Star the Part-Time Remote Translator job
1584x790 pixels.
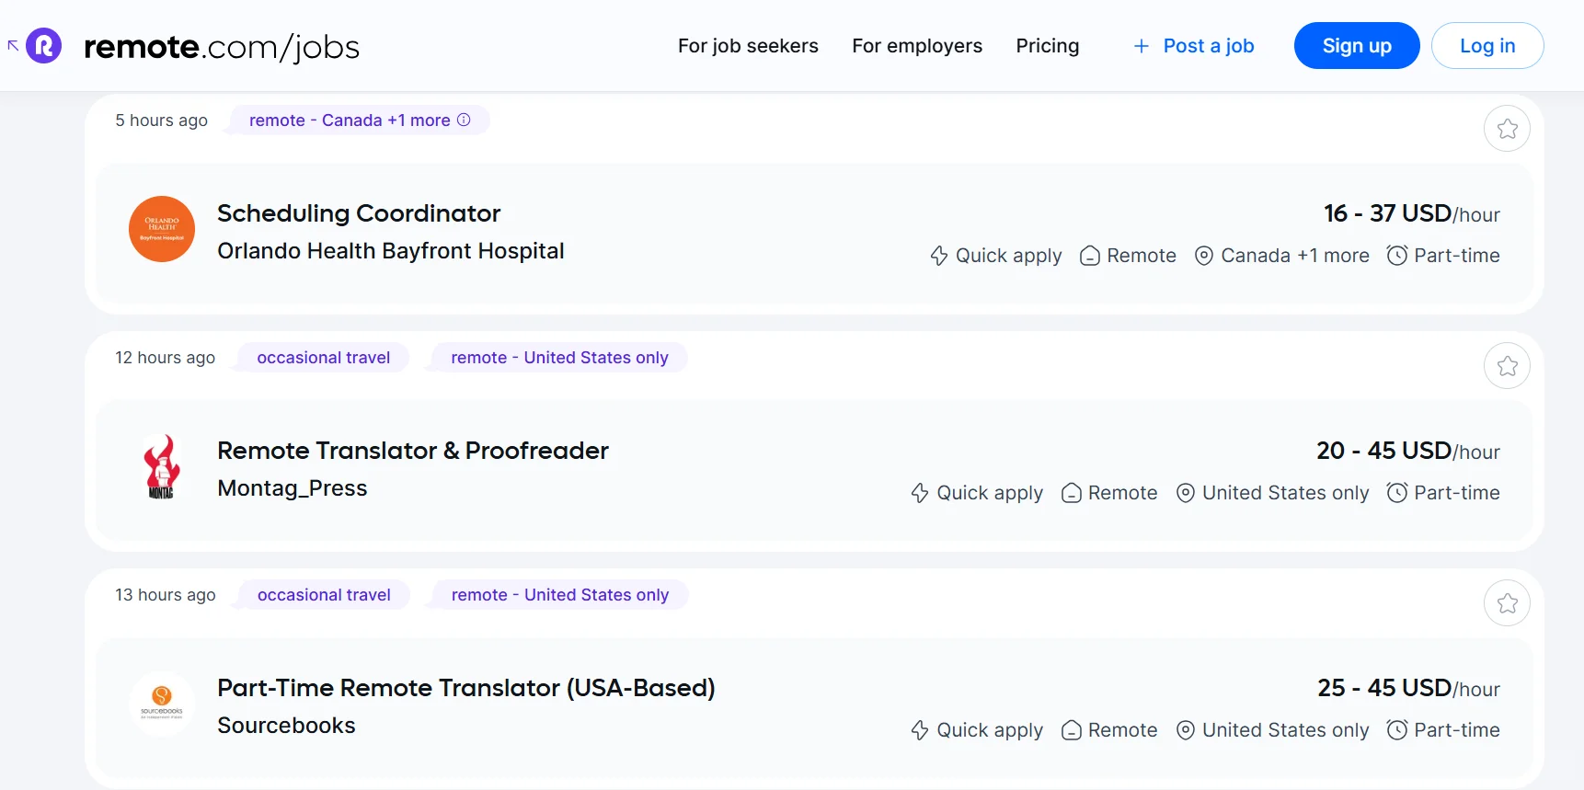(x=1507, y=603)
